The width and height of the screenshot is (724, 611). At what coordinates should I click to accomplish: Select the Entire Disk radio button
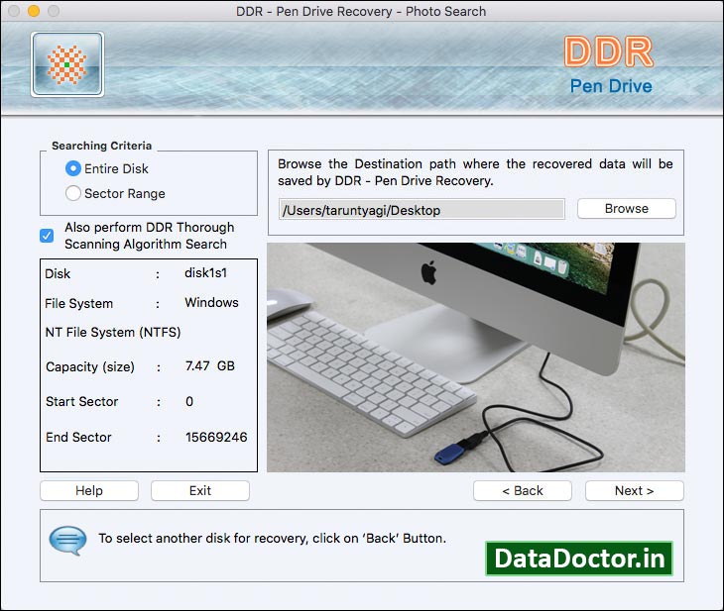73,168
